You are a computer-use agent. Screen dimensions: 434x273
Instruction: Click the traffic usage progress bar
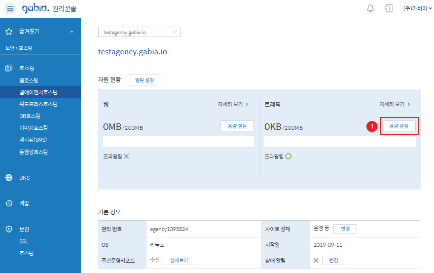click(340, 142)
